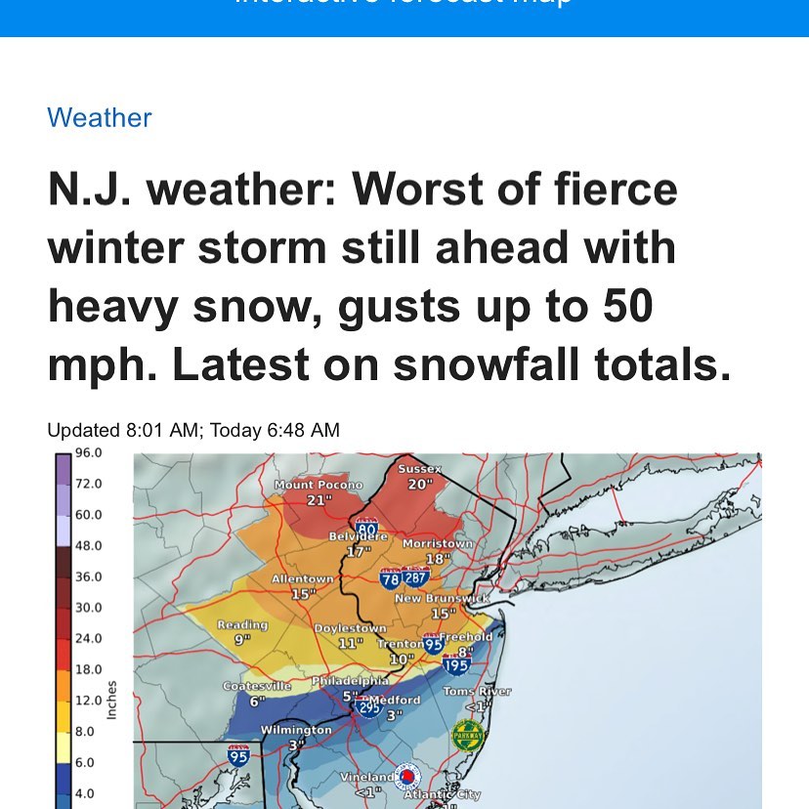Image resolution: width=809 pixels, height=809 pixels.
Task: Open the Weather category link
Action: 100,118
